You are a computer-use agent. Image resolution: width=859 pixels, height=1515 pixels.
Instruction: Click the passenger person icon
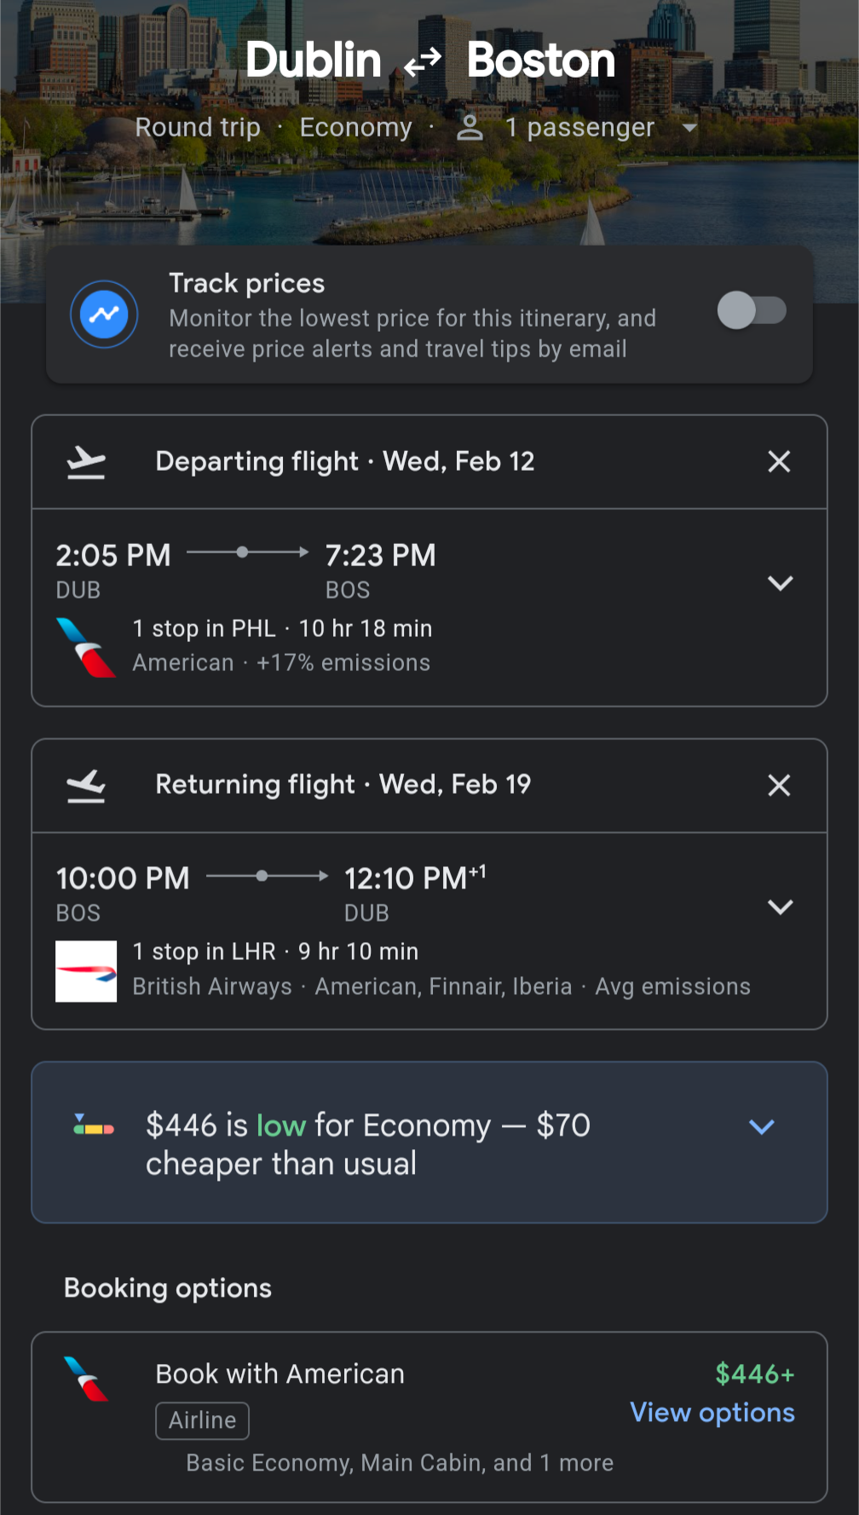click(x=470, y=128)
